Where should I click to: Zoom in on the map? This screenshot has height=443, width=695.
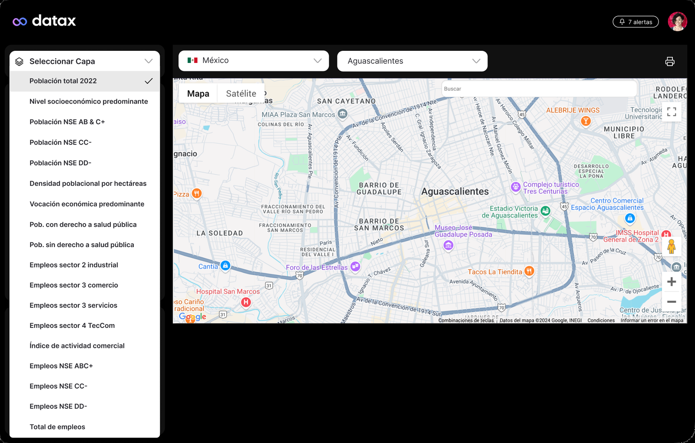pyautogui.click(x=672, y=282)
